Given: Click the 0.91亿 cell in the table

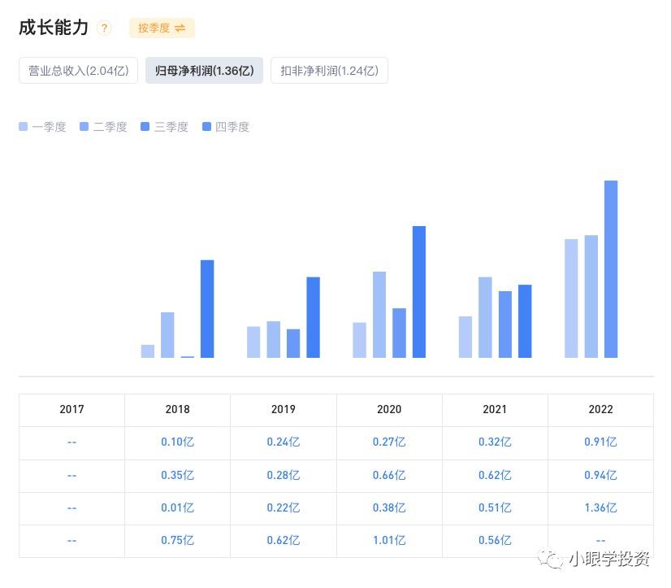Looking at the screenshot, I should [x=600, y=442].
